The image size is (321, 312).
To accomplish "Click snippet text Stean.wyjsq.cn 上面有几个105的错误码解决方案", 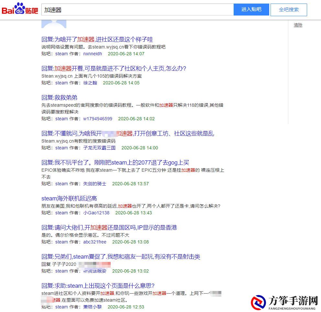I will [92, 76].
